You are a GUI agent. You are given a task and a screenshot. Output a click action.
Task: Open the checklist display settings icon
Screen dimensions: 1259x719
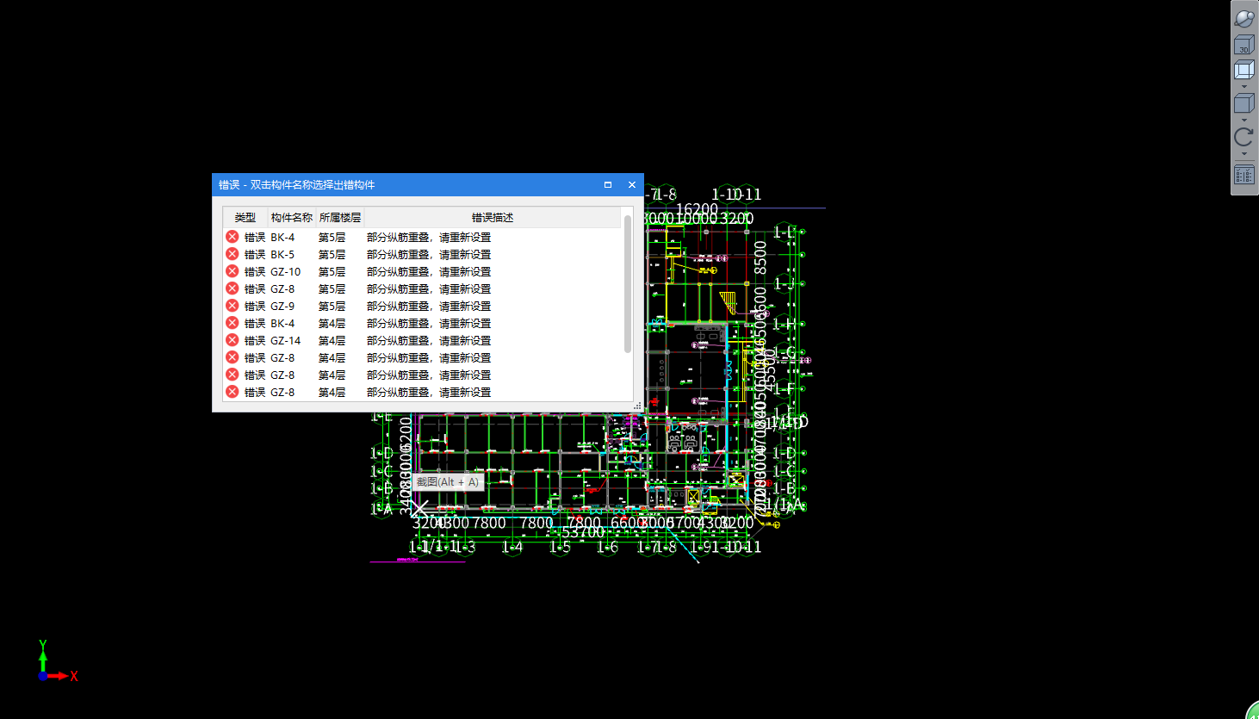click(1244, 175)
